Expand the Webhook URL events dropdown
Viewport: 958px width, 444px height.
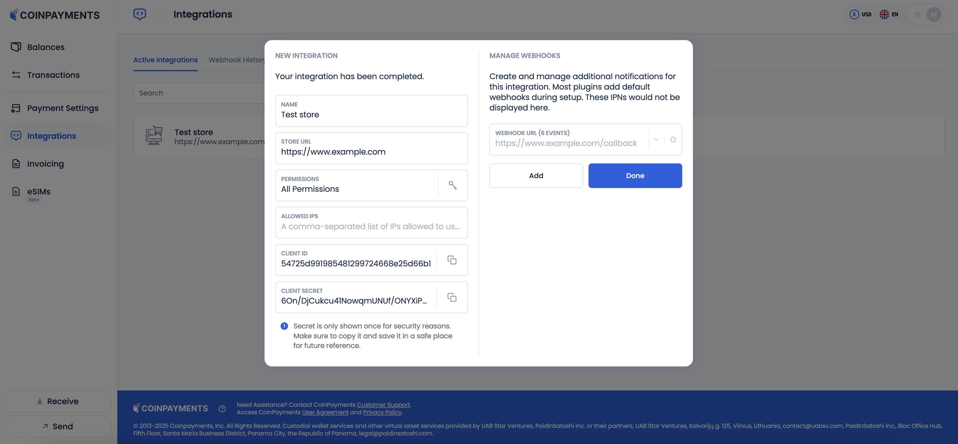(x=657, y=140)
